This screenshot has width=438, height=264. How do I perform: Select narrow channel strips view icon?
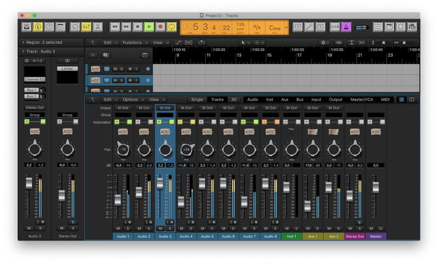tap(402, 99)
